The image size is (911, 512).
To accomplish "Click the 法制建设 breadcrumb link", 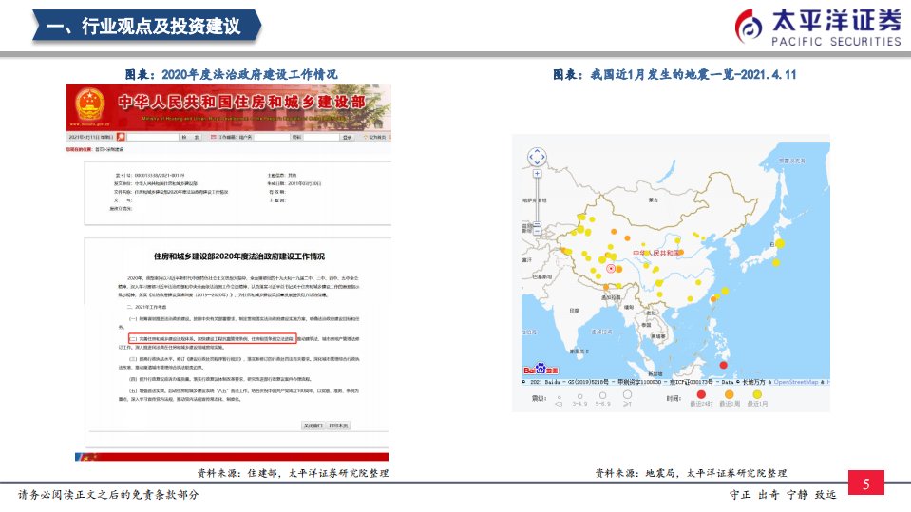I will coord(114,149).
